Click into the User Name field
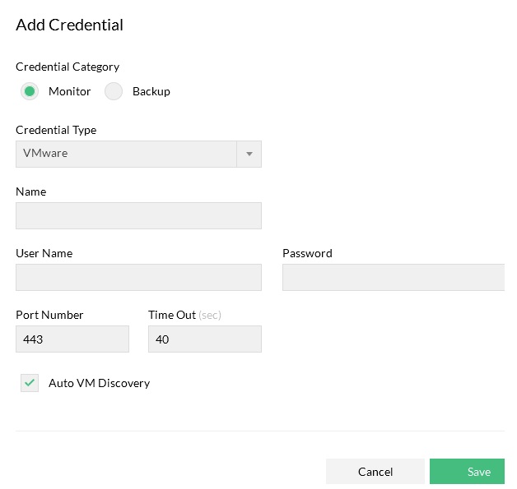Screen dimensions: 517x489 (x=138, y=277)
